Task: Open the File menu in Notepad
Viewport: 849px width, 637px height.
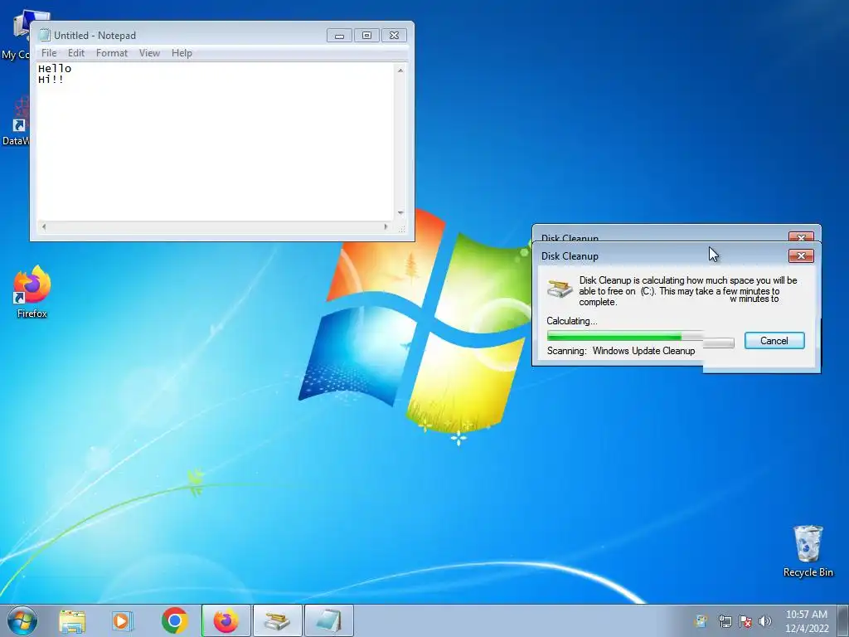Action: tap(49, 53)
